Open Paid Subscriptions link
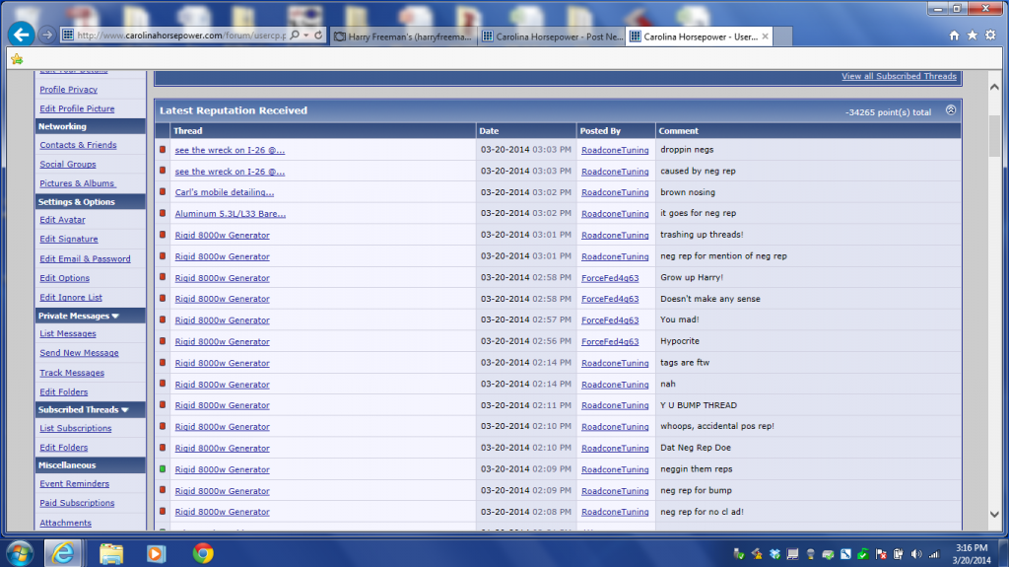 point(77,503)
